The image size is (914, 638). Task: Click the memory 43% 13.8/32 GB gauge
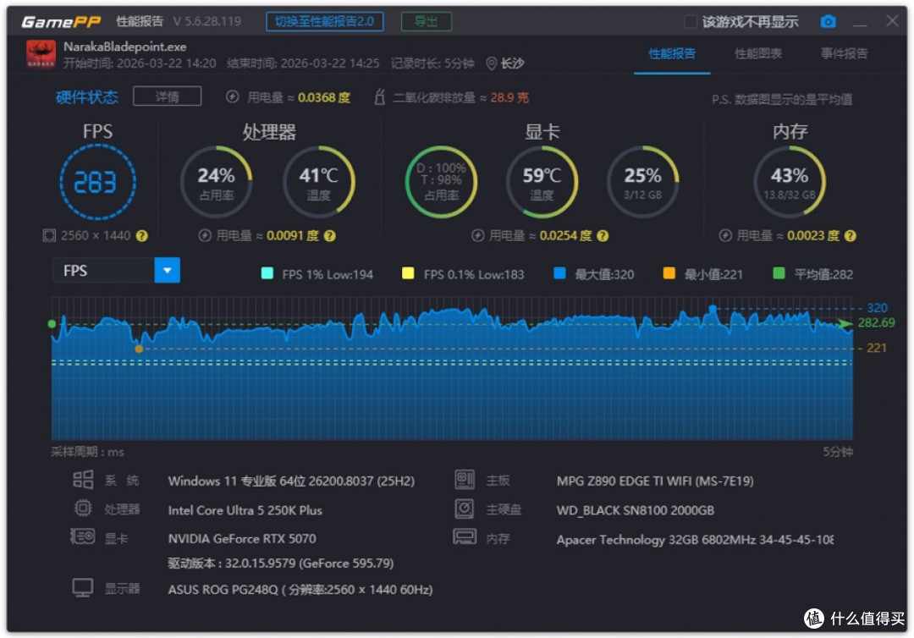click(x=790, y=182)
